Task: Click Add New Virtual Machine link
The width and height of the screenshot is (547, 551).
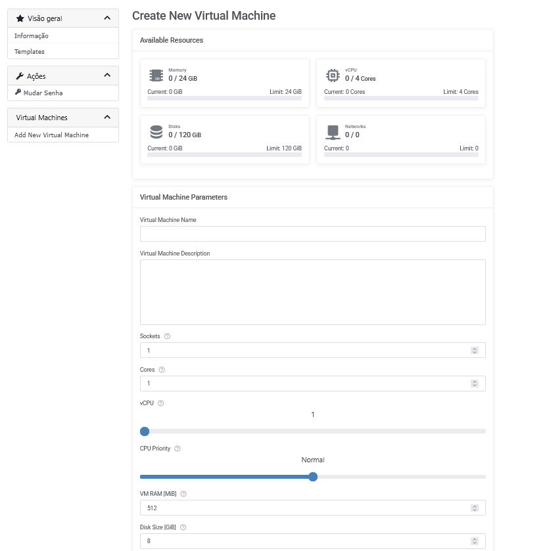Action: (x=51, y=135)
